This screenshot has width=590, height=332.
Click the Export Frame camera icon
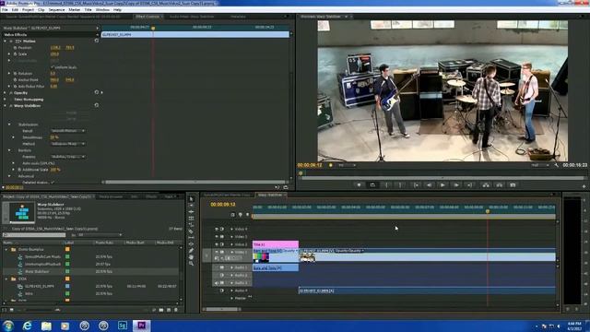tap(513, 184)
